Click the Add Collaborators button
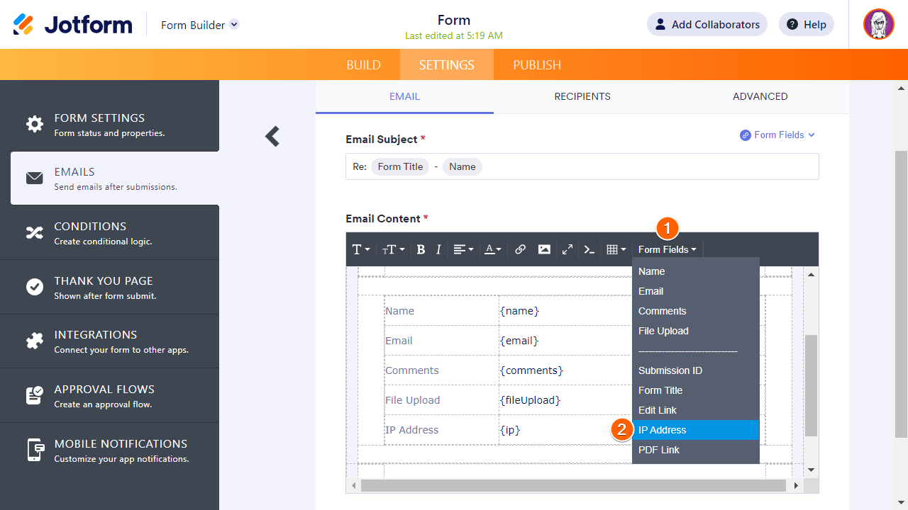Screen dimensions: 908x510 [x=707, y=24]
